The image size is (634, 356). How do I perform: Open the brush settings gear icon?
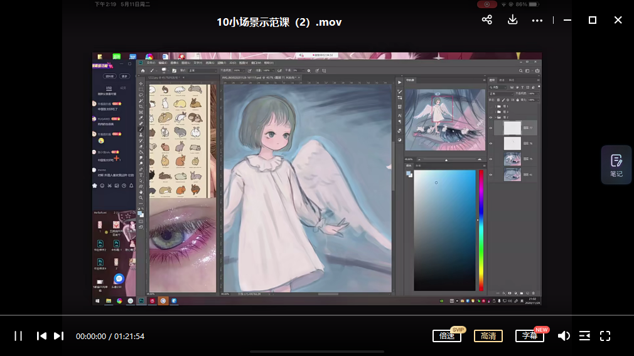pos(309,71)
